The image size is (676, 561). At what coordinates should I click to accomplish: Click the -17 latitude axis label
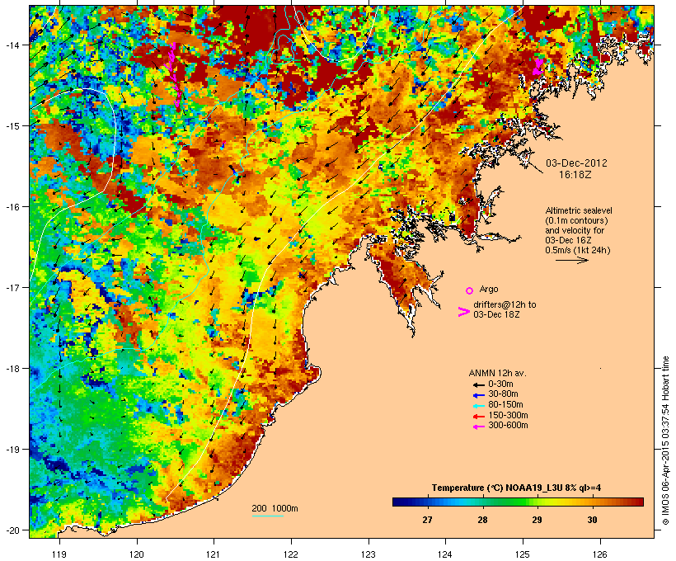click(x=12, y=288)
